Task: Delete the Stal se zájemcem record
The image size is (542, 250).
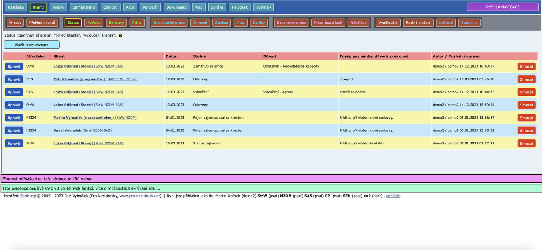Action: tap(526, 144)
